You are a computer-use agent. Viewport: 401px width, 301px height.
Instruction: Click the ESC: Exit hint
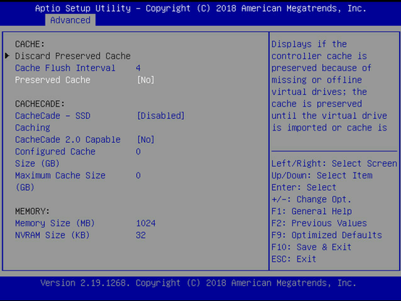pos(294,259)
